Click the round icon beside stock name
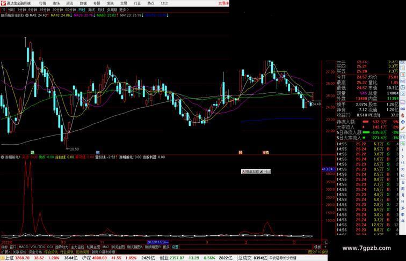This screenshot has width=406, height=261. [27, 16]
